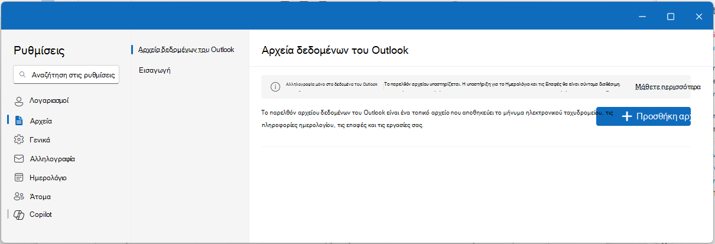Image resolution: width=715 pixels, height=244 pixels.
Task: Close the settings window
Action: pyautogui.click(x=699, y=17)
